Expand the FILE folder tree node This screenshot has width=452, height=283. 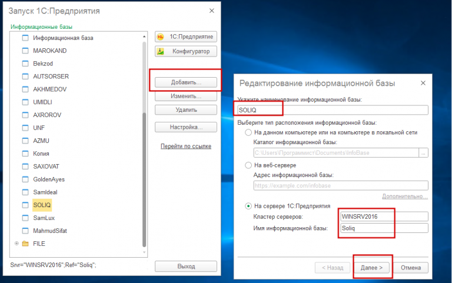pyautogui.click(x=16, y=244)
